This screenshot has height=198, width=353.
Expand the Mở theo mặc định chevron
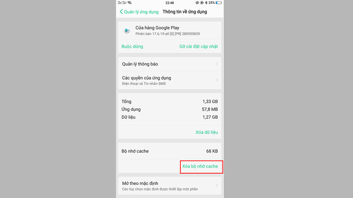[x=217, y=186]
